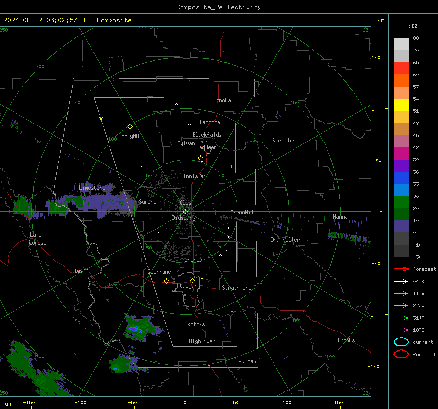Click the Limestone label
This screenshot has width=438, height=409.
coord(92,188)
